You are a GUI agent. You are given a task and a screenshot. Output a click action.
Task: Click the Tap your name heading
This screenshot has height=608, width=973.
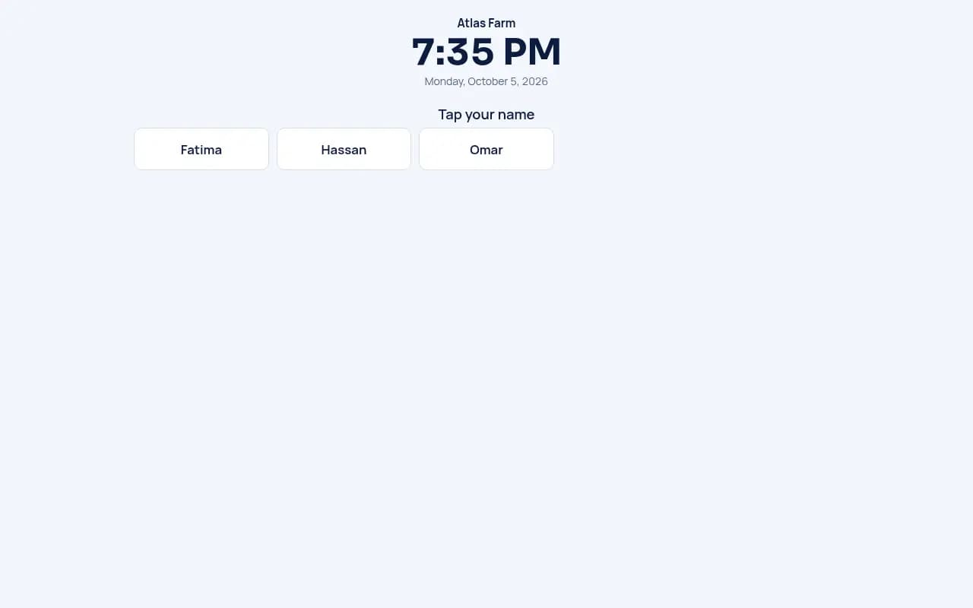[486, 115]
